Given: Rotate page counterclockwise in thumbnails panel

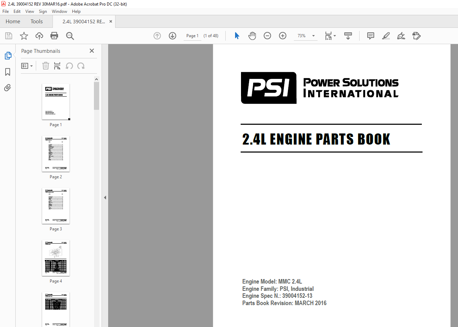Looking at the screenshot, I should pyautogui.click(x=69, y=66).
